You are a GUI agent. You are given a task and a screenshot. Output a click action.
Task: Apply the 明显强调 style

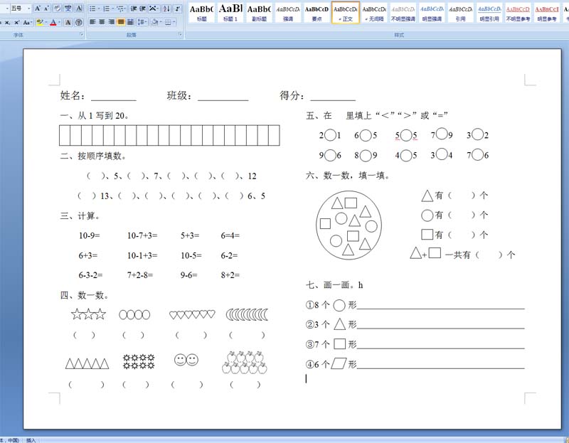(x=432, y=13)
